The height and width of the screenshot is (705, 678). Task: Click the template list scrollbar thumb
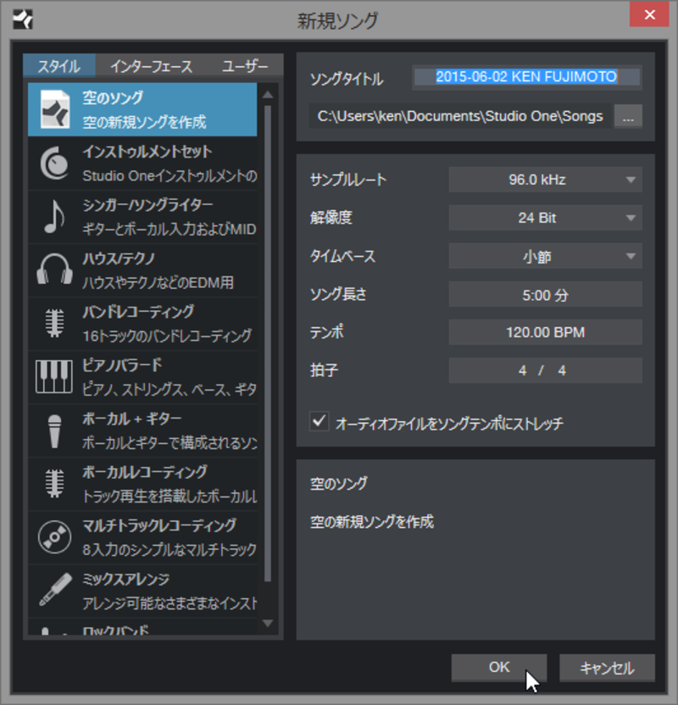coord(268,343)
